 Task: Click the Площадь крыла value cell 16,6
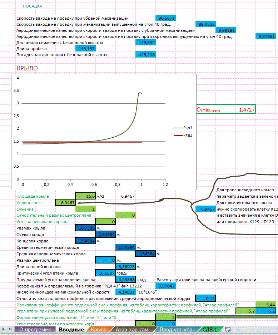click(x=86, y=196)
